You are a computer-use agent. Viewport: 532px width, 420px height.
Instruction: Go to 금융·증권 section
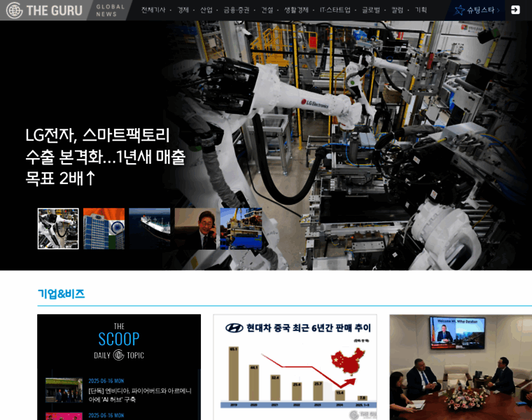tap(237, 10)
